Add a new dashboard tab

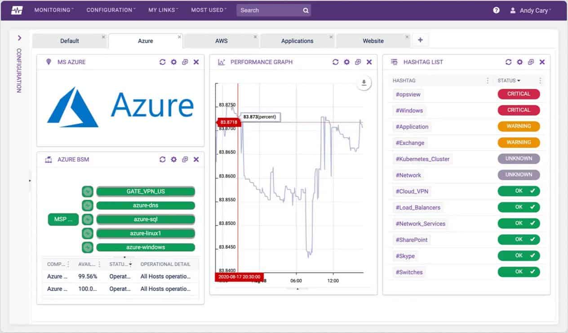420,40
